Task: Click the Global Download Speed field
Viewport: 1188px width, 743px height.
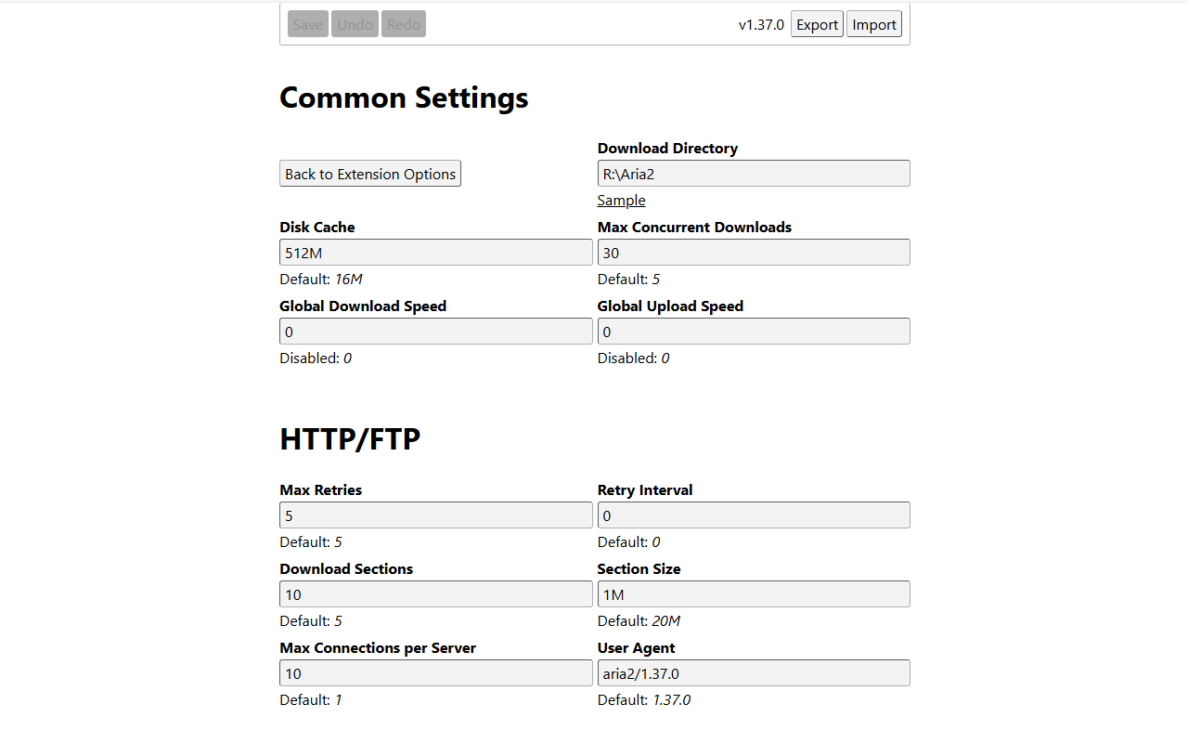Action: [x=435, y=332]
